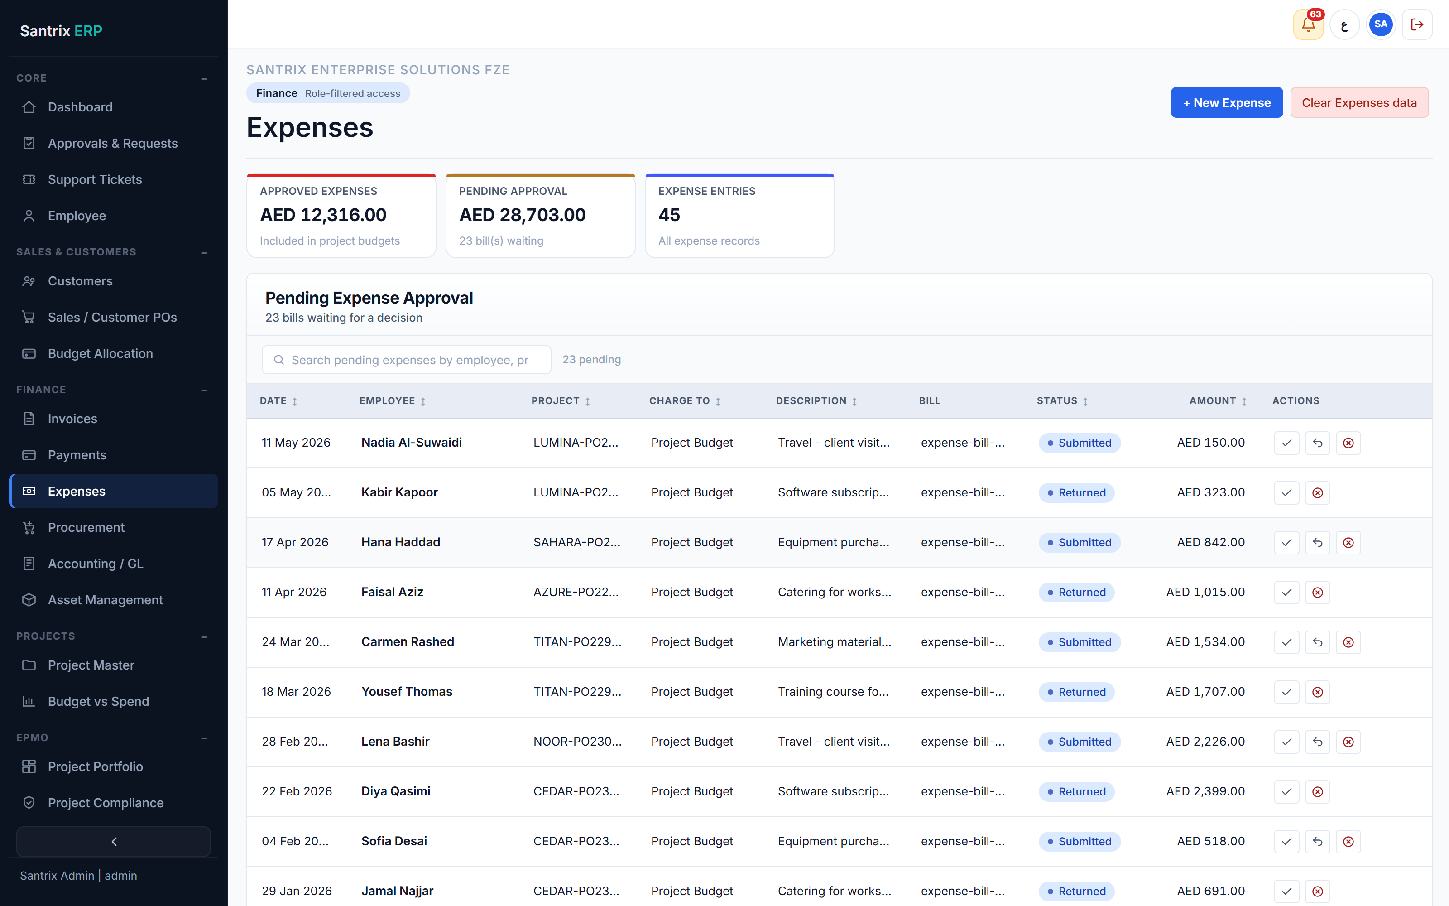
Task: Sort the table by Date column
Action: tap(278, 401)
